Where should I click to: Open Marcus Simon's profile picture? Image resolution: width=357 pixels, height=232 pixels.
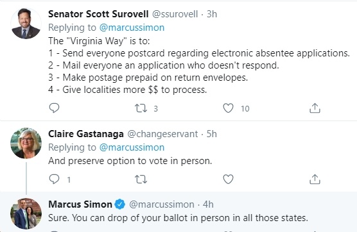[26, 213]
